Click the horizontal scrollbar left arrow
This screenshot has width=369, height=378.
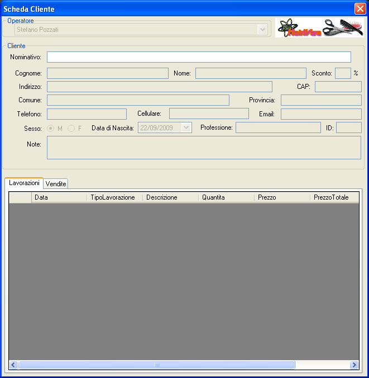[x=13, y=365]
